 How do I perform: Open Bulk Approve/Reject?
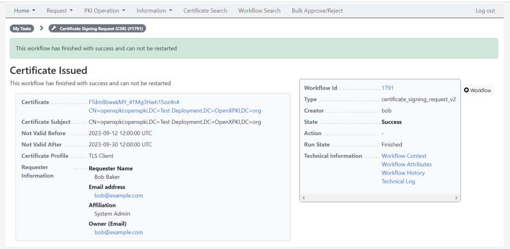(x=317, y=11)
